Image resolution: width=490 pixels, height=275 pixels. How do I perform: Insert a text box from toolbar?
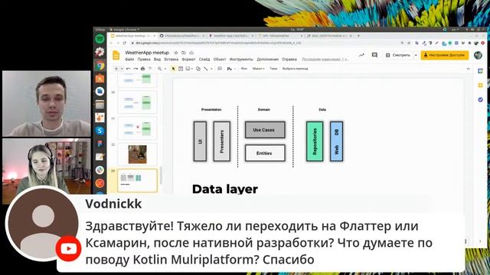click(181, 69)
